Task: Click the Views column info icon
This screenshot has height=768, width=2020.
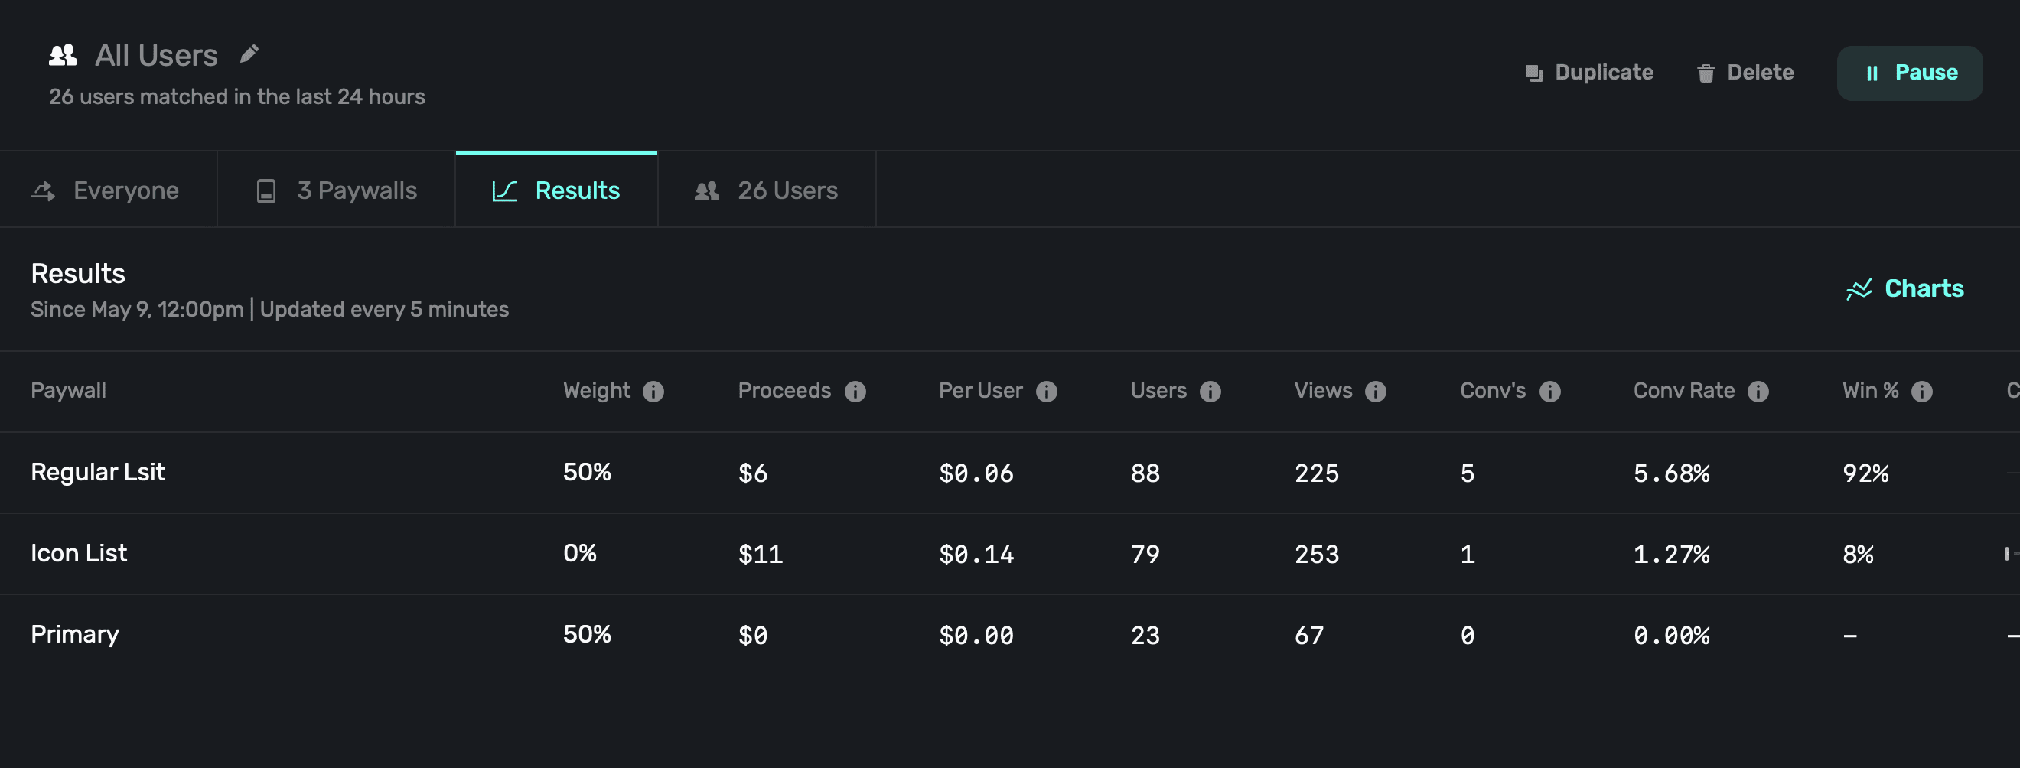Action: point(1376,391)
